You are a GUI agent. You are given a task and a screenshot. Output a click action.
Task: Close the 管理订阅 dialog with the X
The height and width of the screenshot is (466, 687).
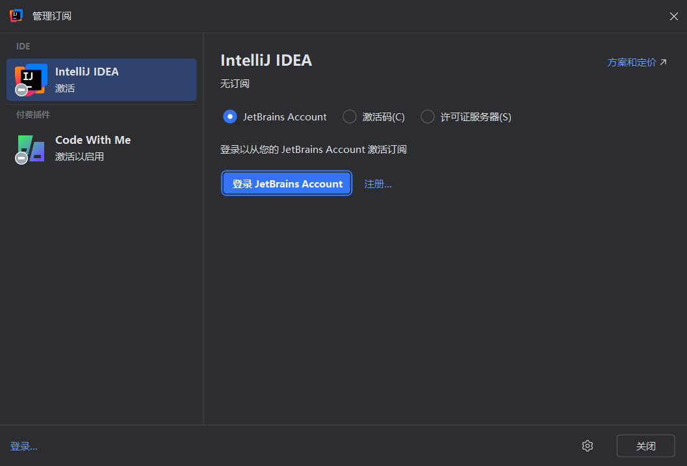pyautogui.click(x=673, y=16)
